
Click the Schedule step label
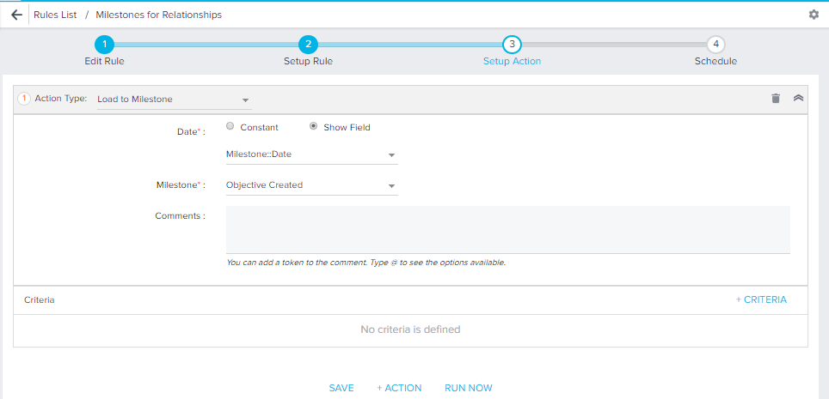click(715, 61)
